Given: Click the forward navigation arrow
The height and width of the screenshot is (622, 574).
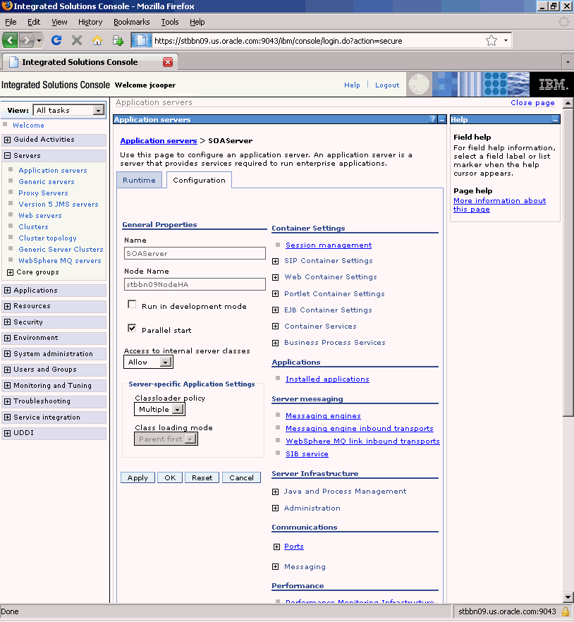Looking at the screenshot, I should (x=26, y=40).
